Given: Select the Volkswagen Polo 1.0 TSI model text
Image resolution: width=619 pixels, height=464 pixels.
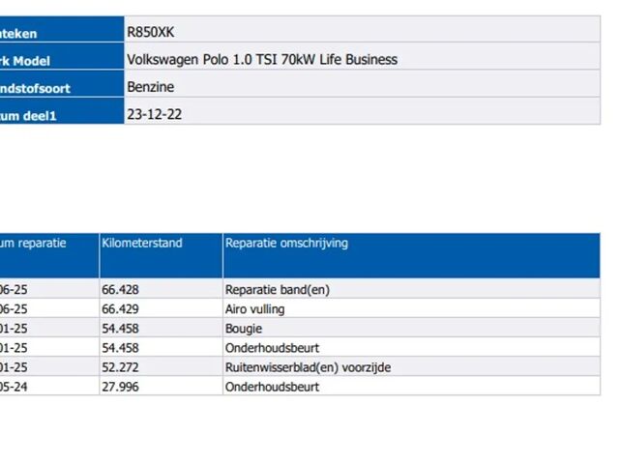Looking at the screenshot, I should pyautogui.click(x=262, y=59).
